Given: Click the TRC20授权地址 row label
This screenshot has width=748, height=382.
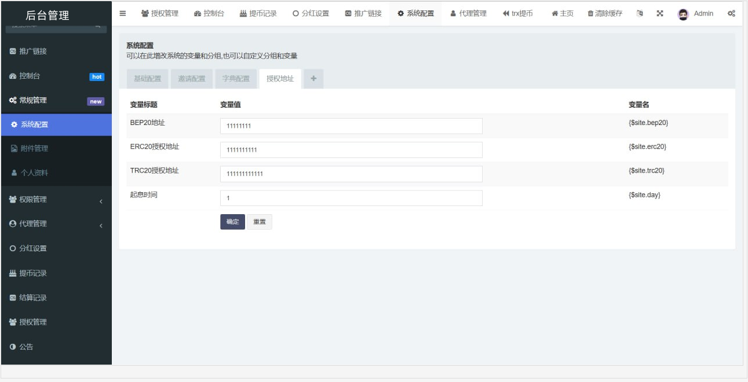Looking at the screenshot, I should [154, 171].
